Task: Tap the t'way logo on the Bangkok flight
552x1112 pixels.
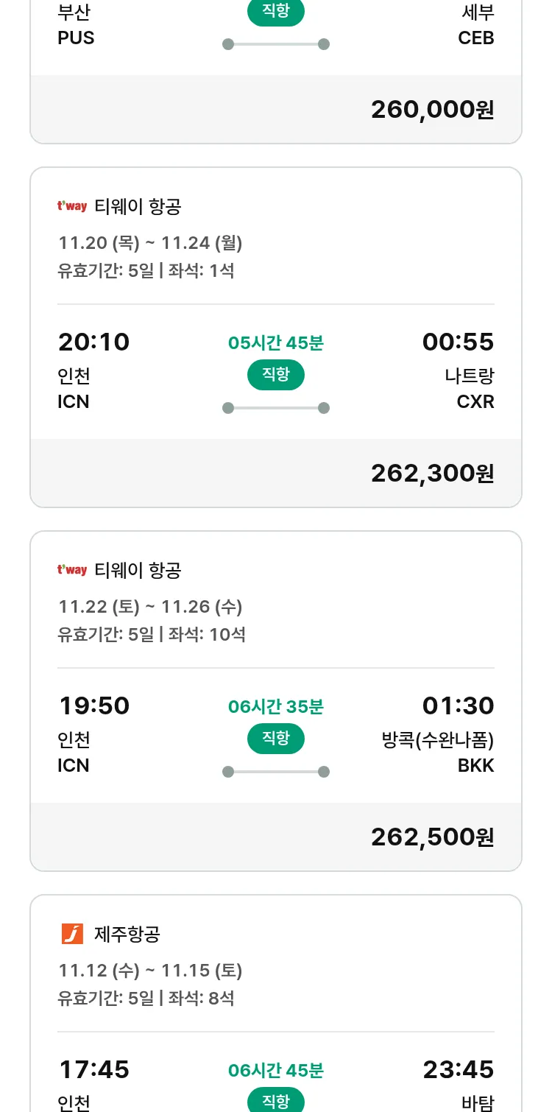Action: pyautogui.click(x=72, y=570)
